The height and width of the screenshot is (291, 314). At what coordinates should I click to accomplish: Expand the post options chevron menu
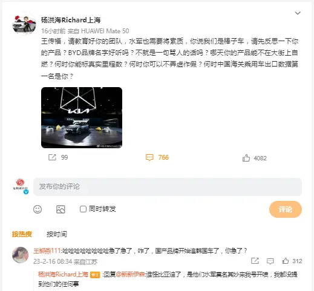298,13
